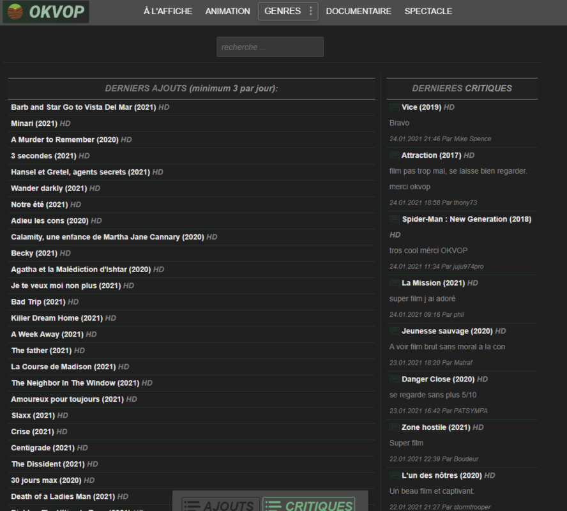
Task: Open Danger Close (2020) critique title
Action: click(x=438, y=379)
